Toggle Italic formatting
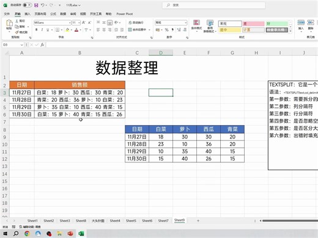The width and height of the screenshot is (318, 238). point(42,30)
